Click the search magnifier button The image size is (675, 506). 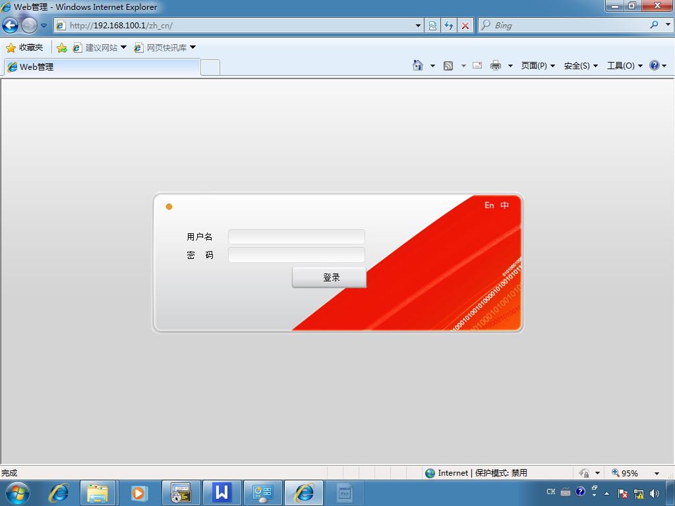point(655,25)
